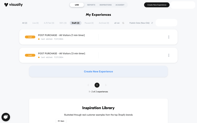197x123 pixels.
Task: Select the Archived (0) filter
Action: click(104, 23)
